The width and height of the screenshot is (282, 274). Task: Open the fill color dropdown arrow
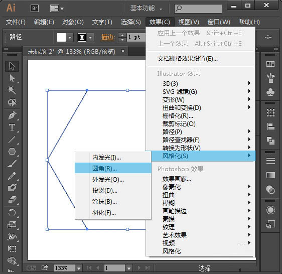click(70, 38)
